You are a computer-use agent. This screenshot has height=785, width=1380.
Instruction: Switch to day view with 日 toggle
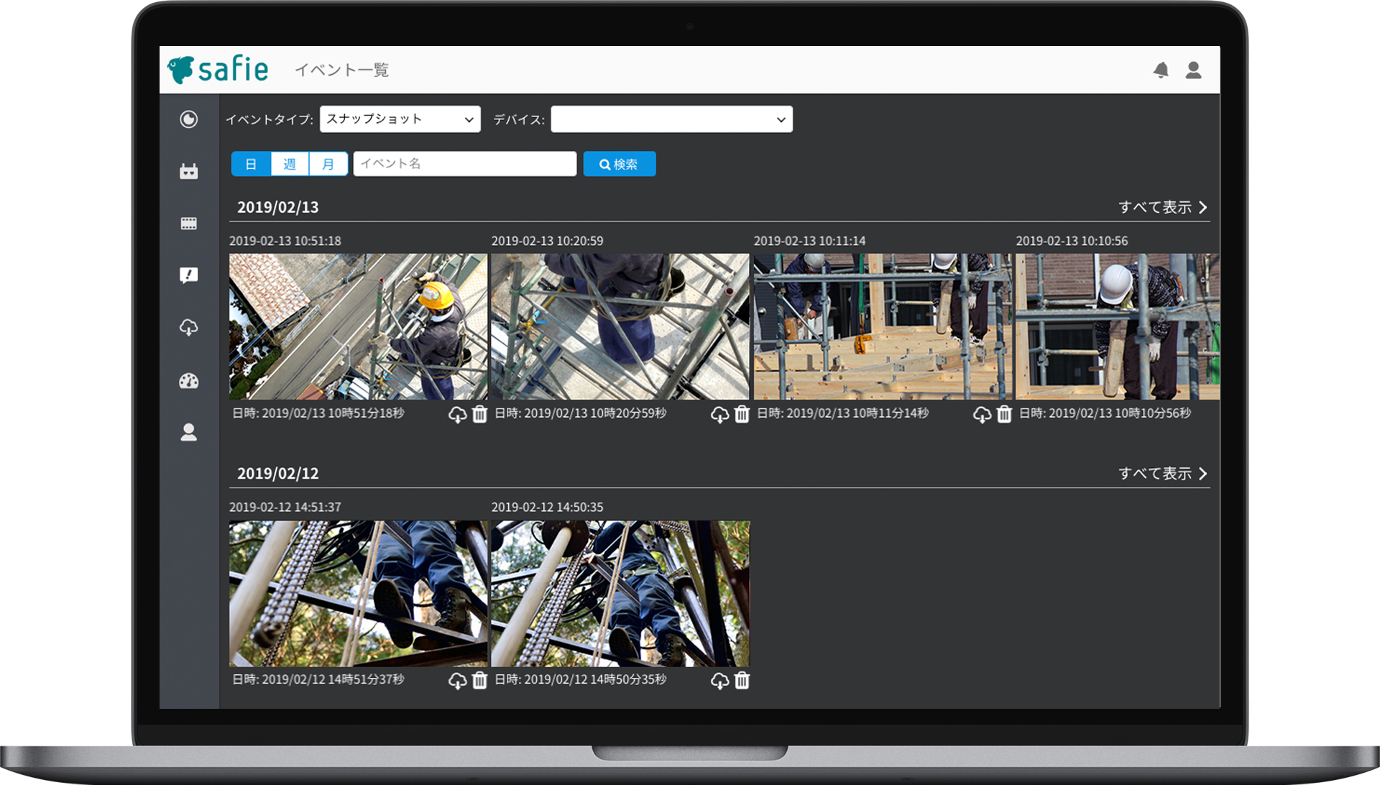point(251,164)
